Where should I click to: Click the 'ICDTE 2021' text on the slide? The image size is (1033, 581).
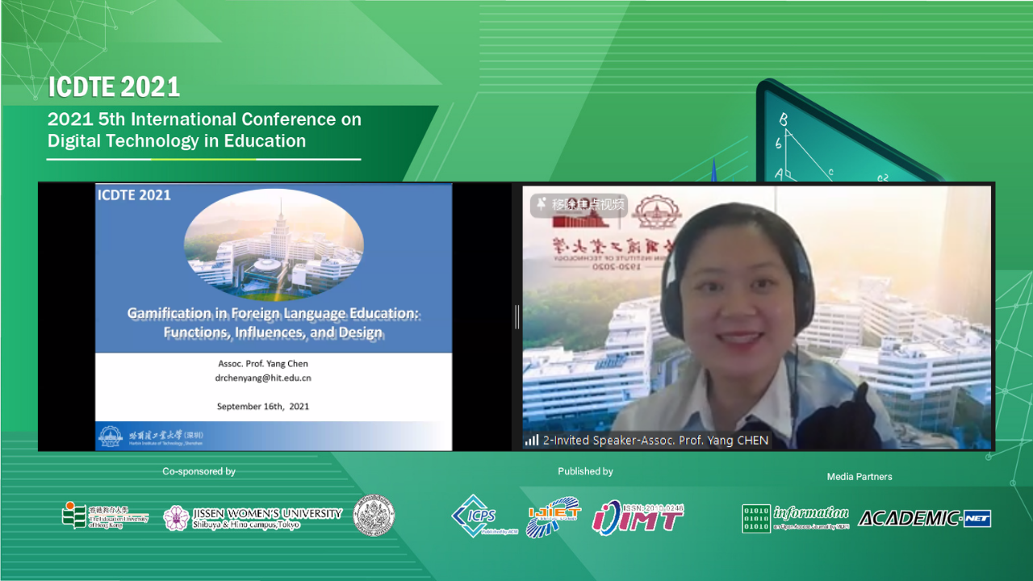coord(134,194)
